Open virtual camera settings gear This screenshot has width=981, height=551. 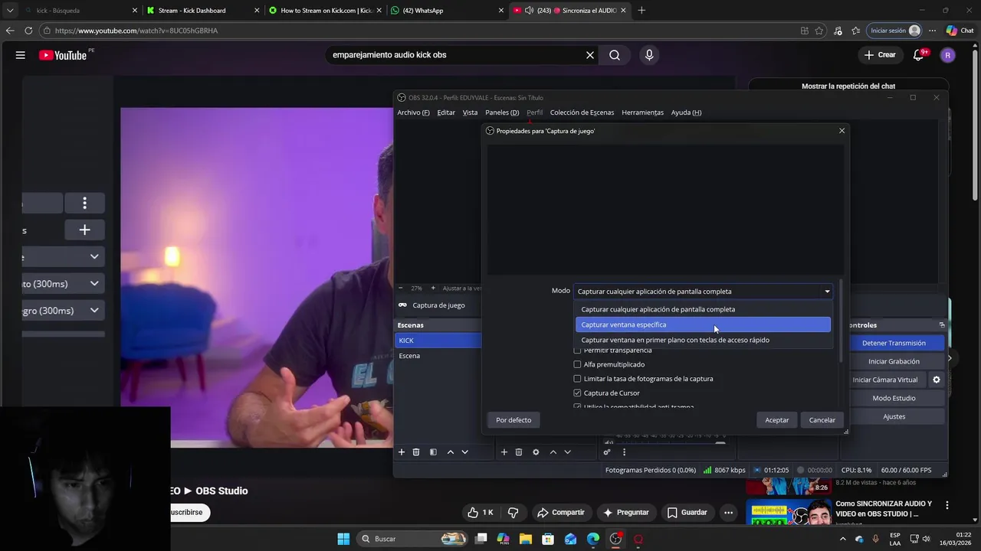click(936, 380)
